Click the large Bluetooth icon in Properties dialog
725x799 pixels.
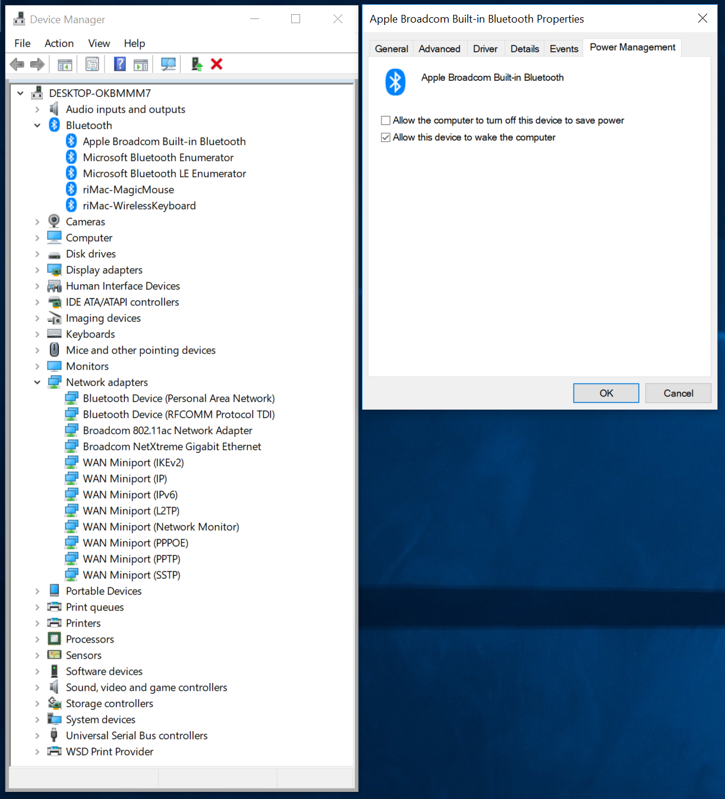pyautogui.click(x=395, y=82)
